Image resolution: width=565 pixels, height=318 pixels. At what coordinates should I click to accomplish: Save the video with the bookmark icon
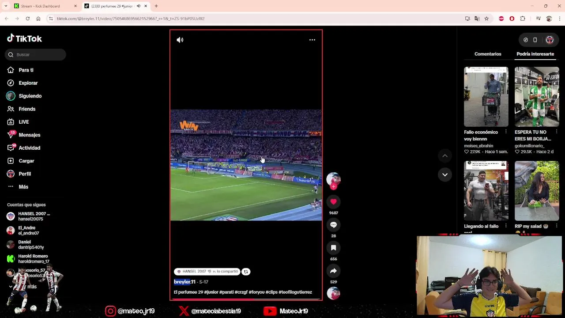coord(333,248)
